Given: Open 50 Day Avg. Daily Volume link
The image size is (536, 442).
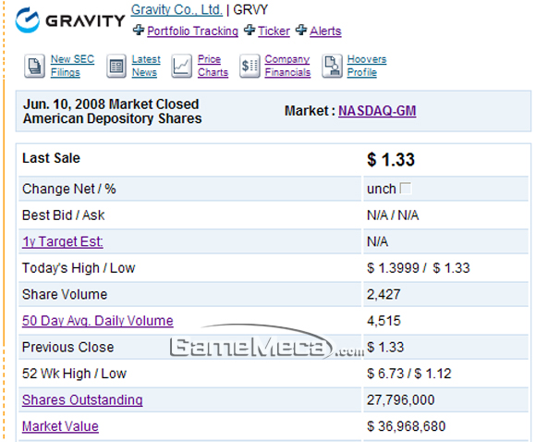Looking at the screenshot, I should pos(98,321).
